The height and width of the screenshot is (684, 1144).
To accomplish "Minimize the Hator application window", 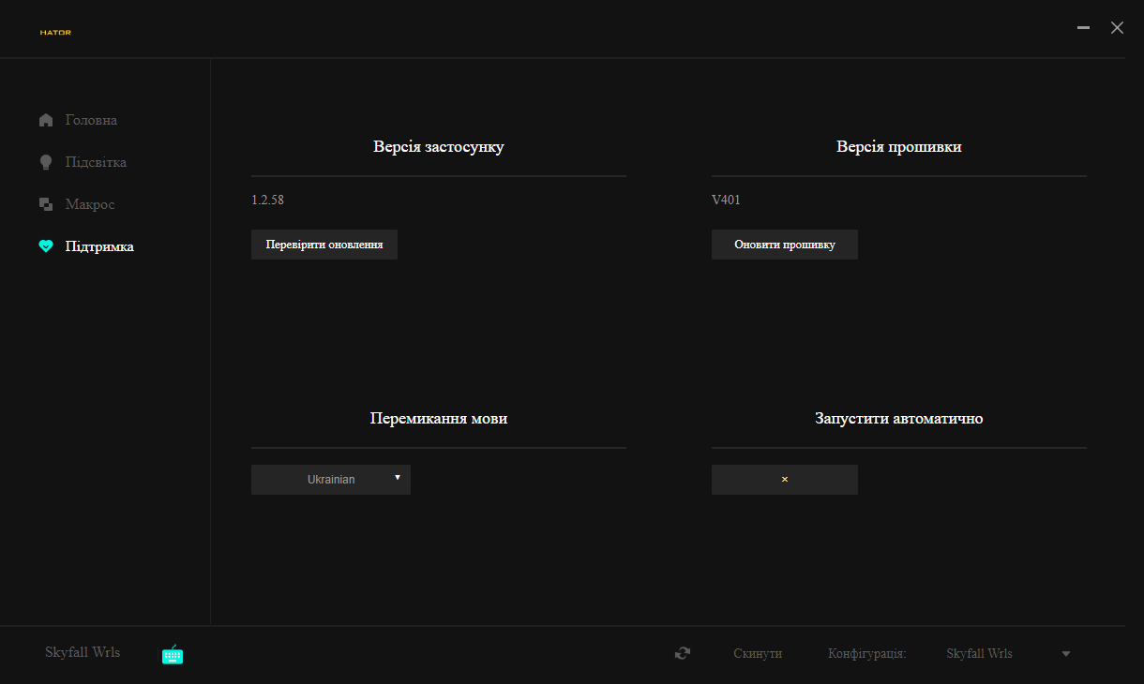I will pyautogui.click(x=1084, y=28).
